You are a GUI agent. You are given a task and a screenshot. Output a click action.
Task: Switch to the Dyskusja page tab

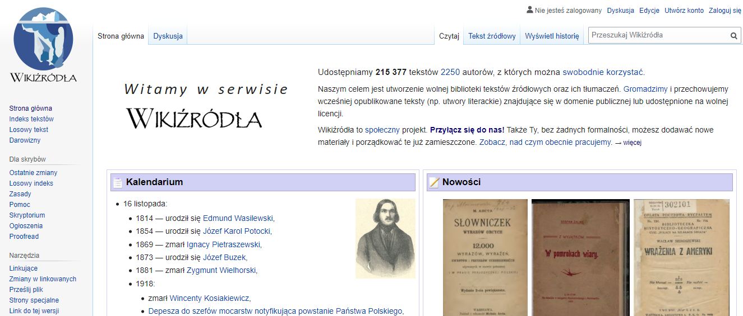tap(168, 36)
